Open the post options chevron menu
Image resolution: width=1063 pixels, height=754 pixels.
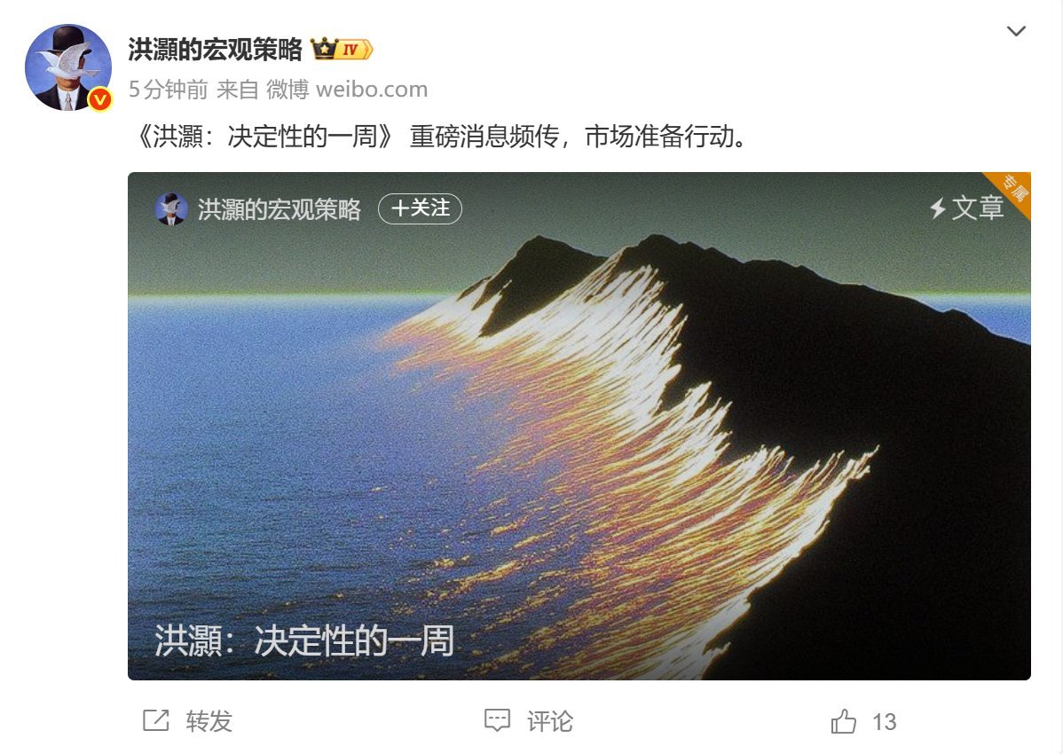(1016, 31)
